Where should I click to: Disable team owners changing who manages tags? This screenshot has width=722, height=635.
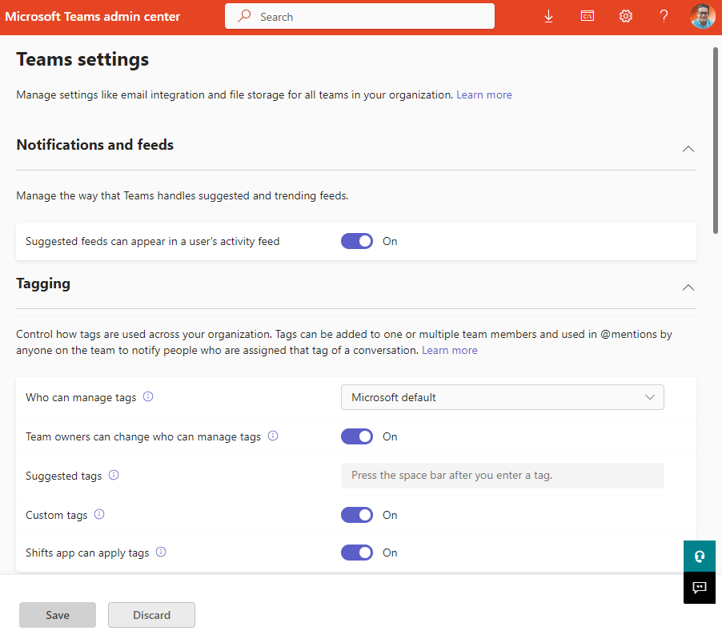pyautogui.click(x=357, y=436)
